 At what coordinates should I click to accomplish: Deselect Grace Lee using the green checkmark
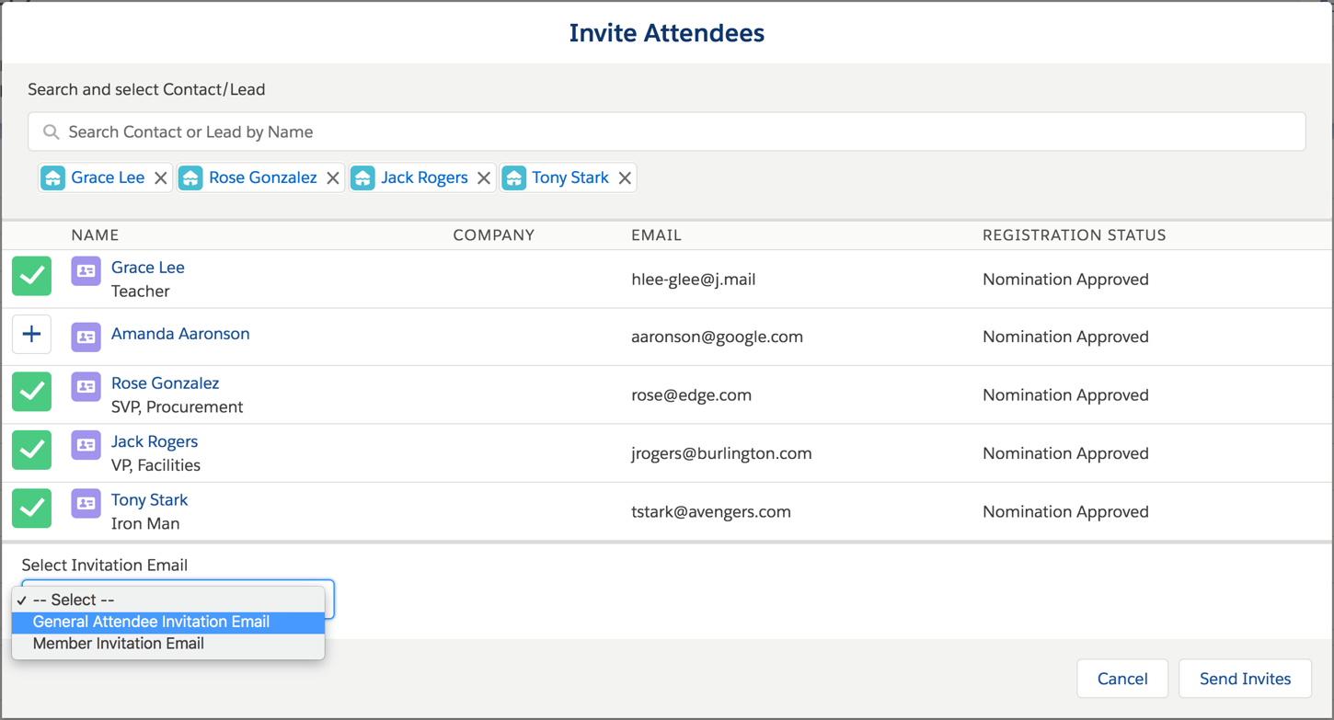point(31,275)
